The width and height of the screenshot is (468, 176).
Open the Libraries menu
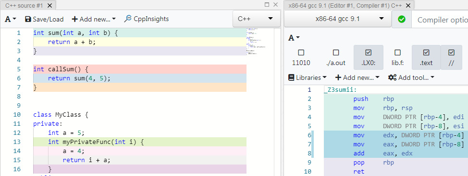point(307,77)
